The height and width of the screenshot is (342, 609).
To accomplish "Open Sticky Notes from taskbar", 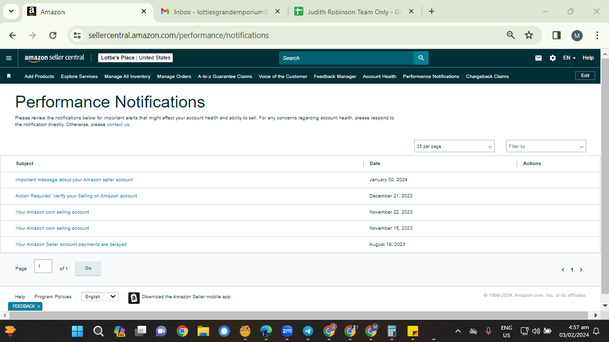I will pos(413,331).
